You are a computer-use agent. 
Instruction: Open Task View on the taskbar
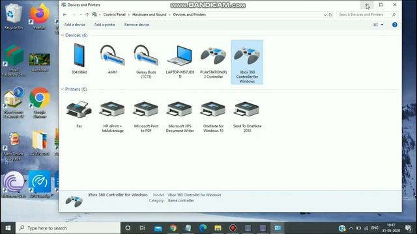(143, 228)
